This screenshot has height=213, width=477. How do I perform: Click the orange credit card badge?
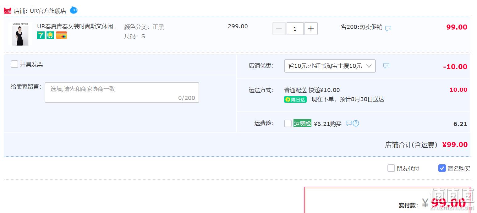62,35
